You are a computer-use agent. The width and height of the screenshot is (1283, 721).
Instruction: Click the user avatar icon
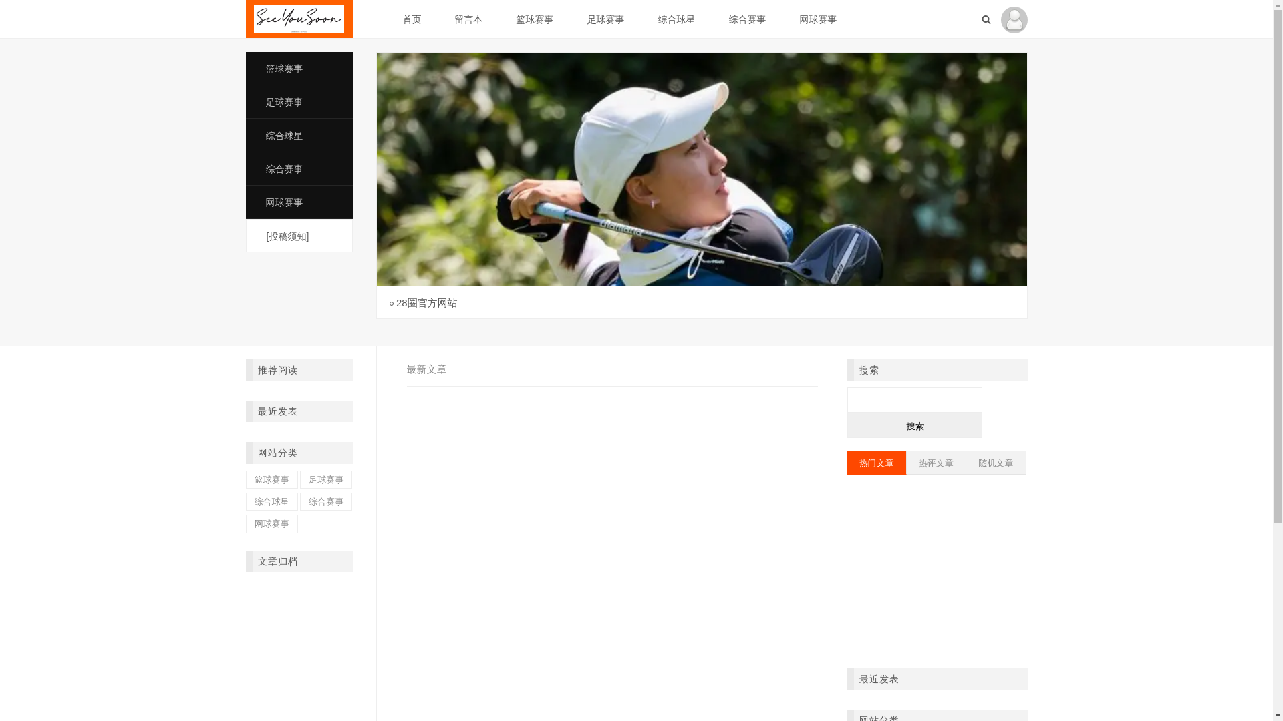click(x=1014, y=19)
